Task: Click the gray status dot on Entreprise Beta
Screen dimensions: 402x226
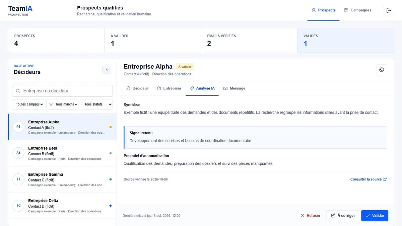Action: tap(111, 153)
